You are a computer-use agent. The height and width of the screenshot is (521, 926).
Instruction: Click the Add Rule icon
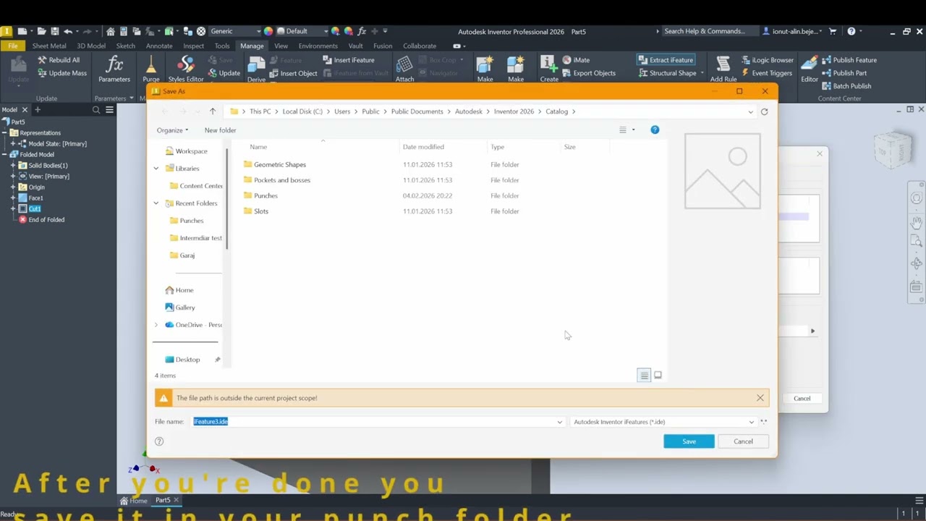point(723,69)
